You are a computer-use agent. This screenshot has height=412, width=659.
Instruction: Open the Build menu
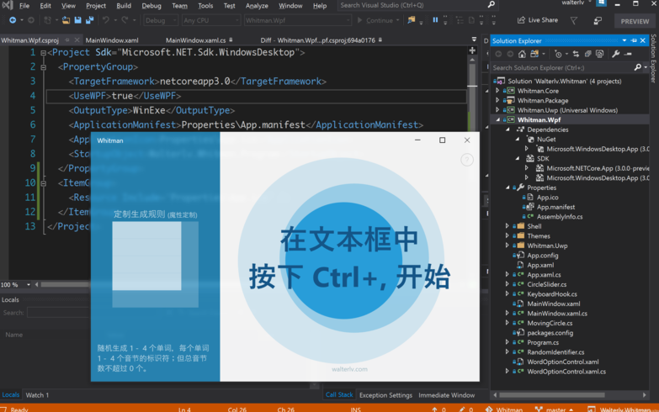[124, 5]
